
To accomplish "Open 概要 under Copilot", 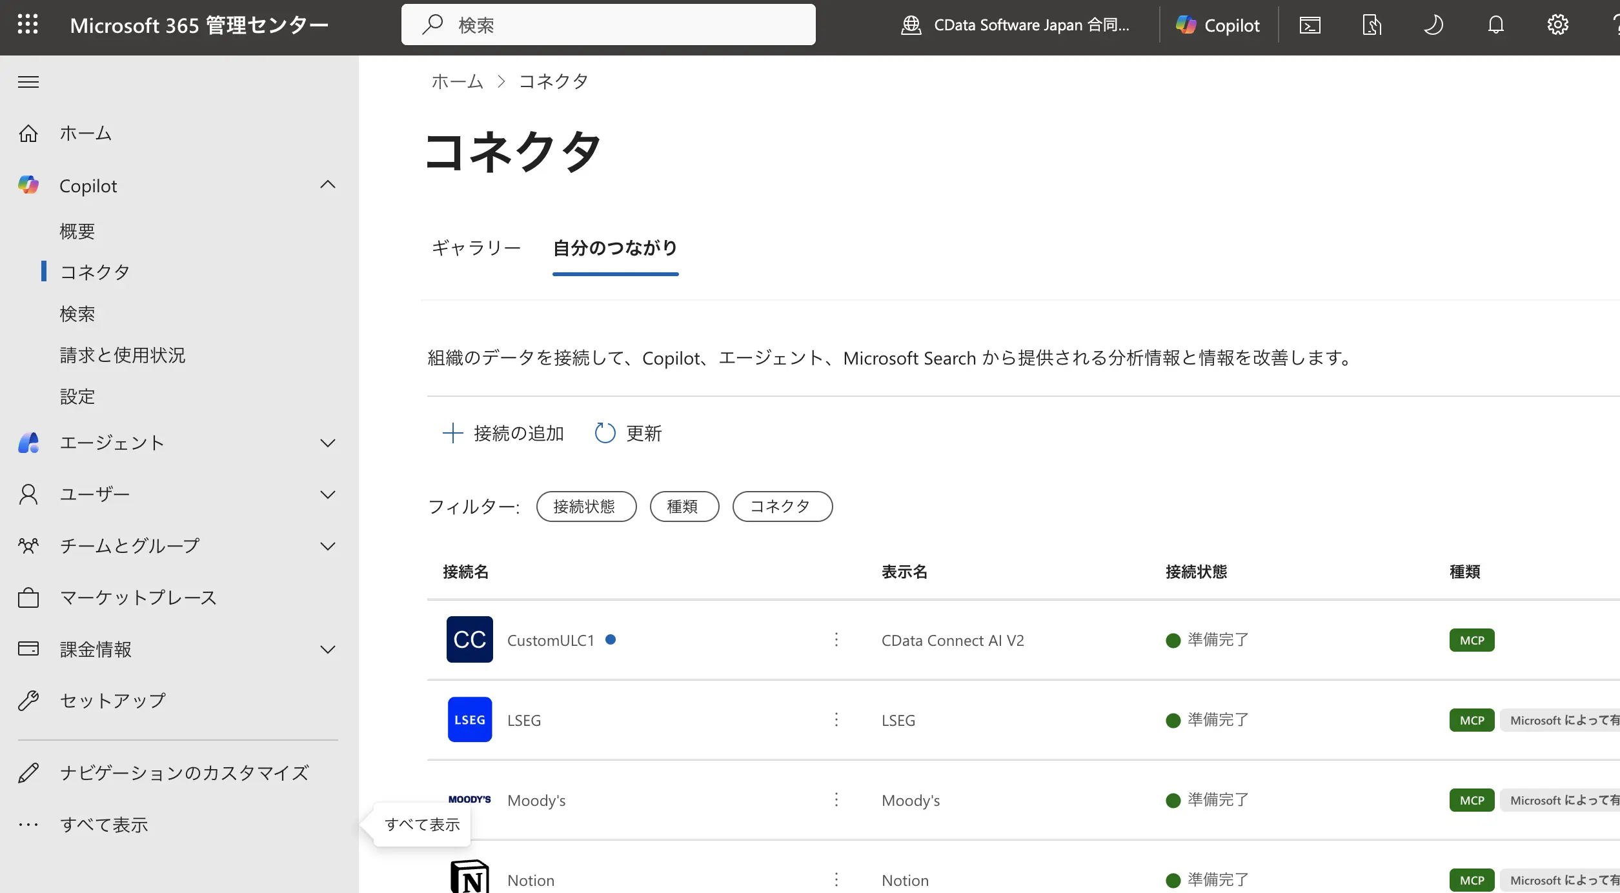I will (77, 231).
